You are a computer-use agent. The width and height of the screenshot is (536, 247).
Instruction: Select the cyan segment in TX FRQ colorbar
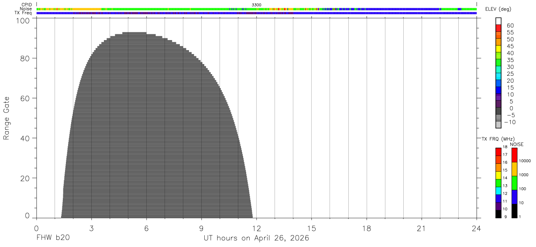pos(498,191)
